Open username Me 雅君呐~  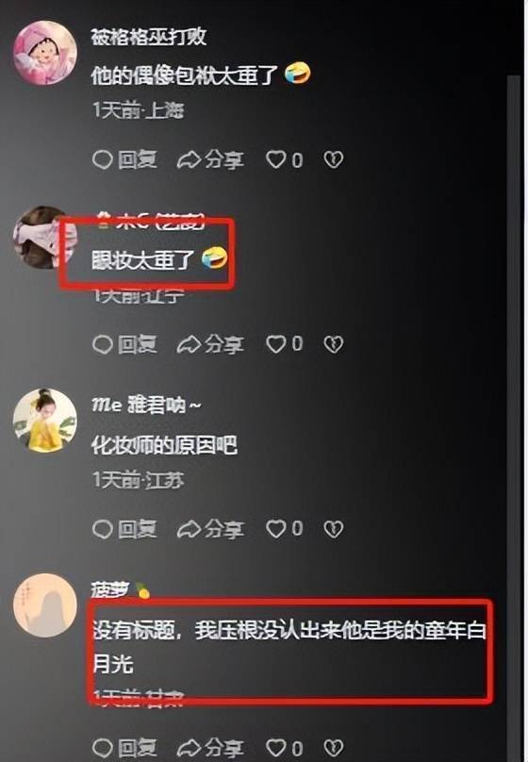coord(146,405)
